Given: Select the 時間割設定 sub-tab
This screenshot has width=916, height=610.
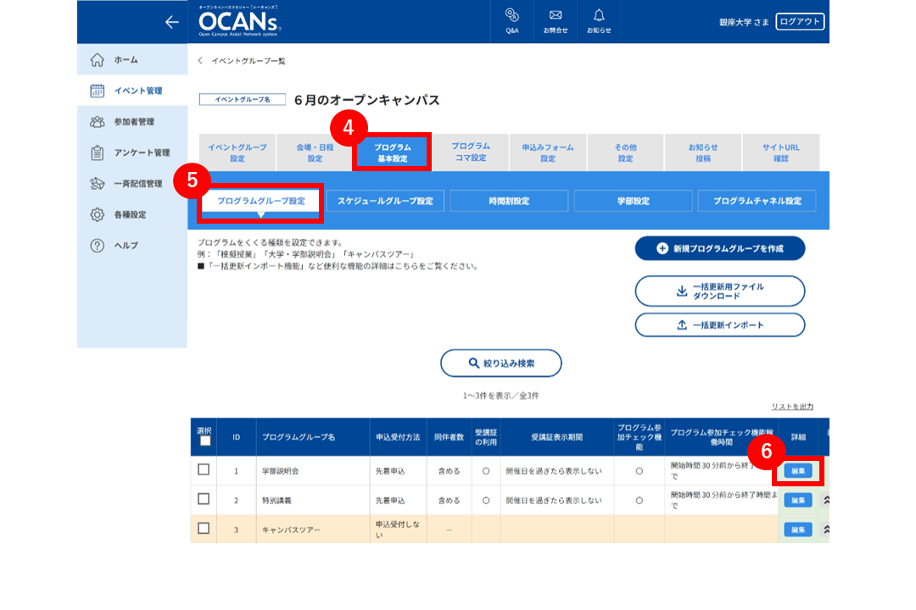Looking at the screenshot, I should pyautogui.click(x=510, y=201).
